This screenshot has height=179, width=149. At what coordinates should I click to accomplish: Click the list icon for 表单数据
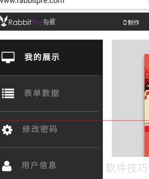pyautogui.click(x=8, y=93)
